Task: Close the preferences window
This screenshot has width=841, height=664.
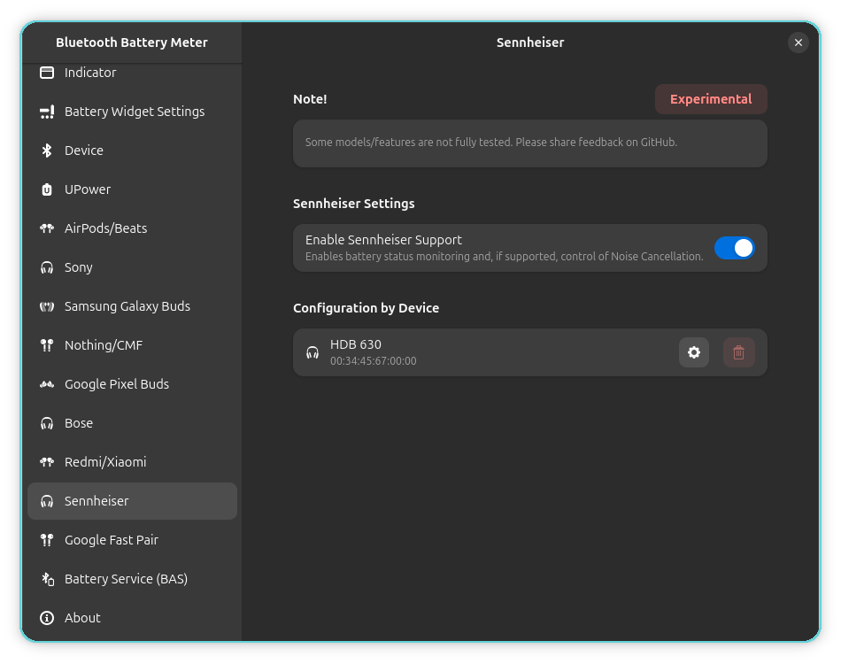Action: (799, 42)
